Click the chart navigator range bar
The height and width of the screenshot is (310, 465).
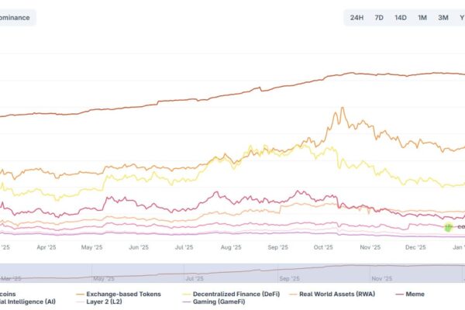(232, 270)
